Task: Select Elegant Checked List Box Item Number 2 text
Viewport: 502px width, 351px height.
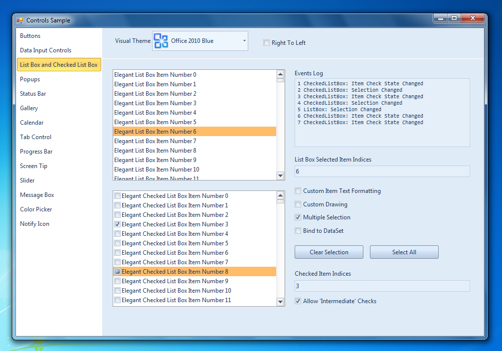Action: click(x=175, y=215)
